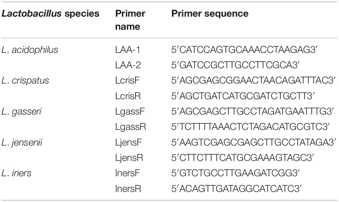Click the Primer sequence column header
The image size is (339, 202).
coord(210,14)
